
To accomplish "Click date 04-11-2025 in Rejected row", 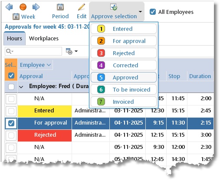I will click(x=128, y=135).
